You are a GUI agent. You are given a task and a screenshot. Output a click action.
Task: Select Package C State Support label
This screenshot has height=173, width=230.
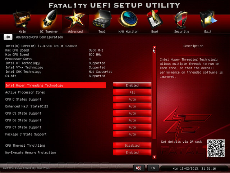point(26,134)
